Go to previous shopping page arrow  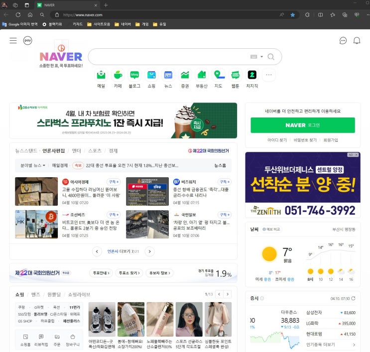219,294
